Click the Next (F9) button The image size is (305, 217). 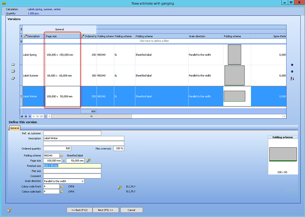tap(106, 210)
